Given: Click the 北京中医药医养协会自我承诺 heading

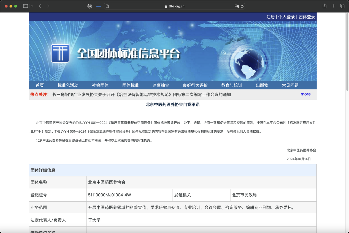Looking at the screenshot, I should pyautogui.click(x=173, y=105).
